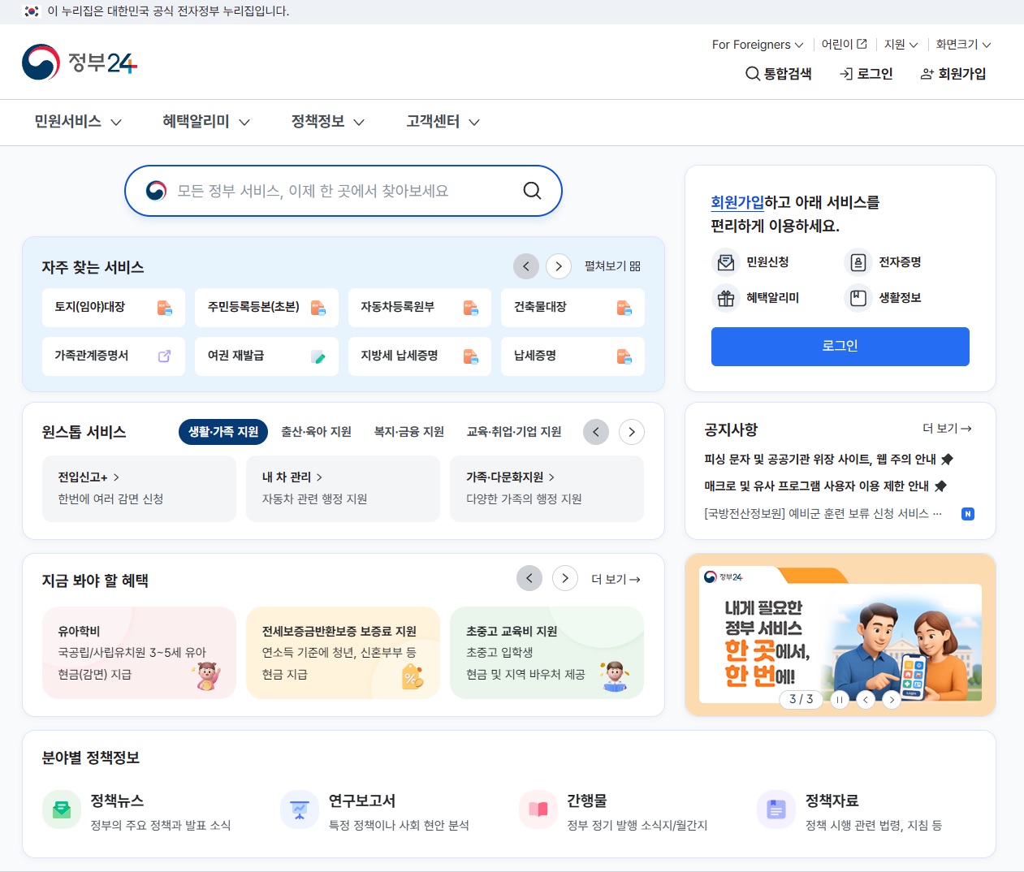The image size is (1024, 872).
Task: Open the 주민등록등본(초본) service
Action: [266, 308]
